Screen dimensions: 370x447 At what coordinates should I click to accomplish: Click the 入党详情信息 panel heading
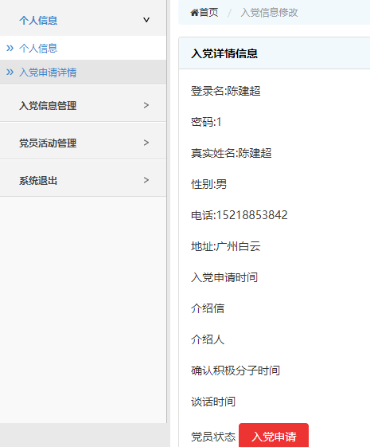tap(224, 53)
